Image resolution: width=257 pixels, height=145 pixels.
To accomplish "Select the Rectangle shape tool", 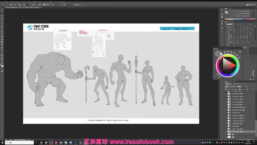I will point(2,56).
